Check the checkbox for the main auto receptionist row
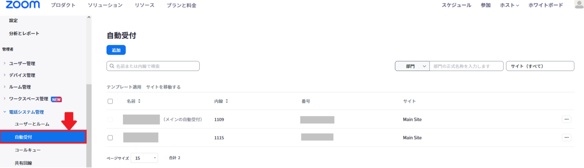584x168 pixels. [110, 119]
